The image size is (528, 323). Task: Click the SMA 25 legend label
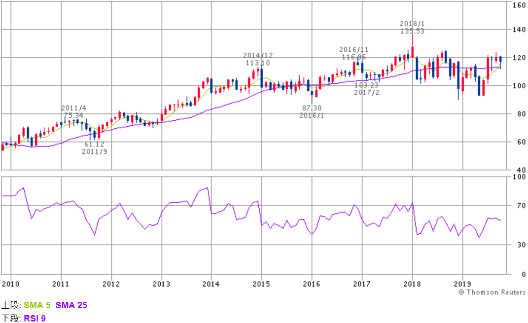click(71, 305)
